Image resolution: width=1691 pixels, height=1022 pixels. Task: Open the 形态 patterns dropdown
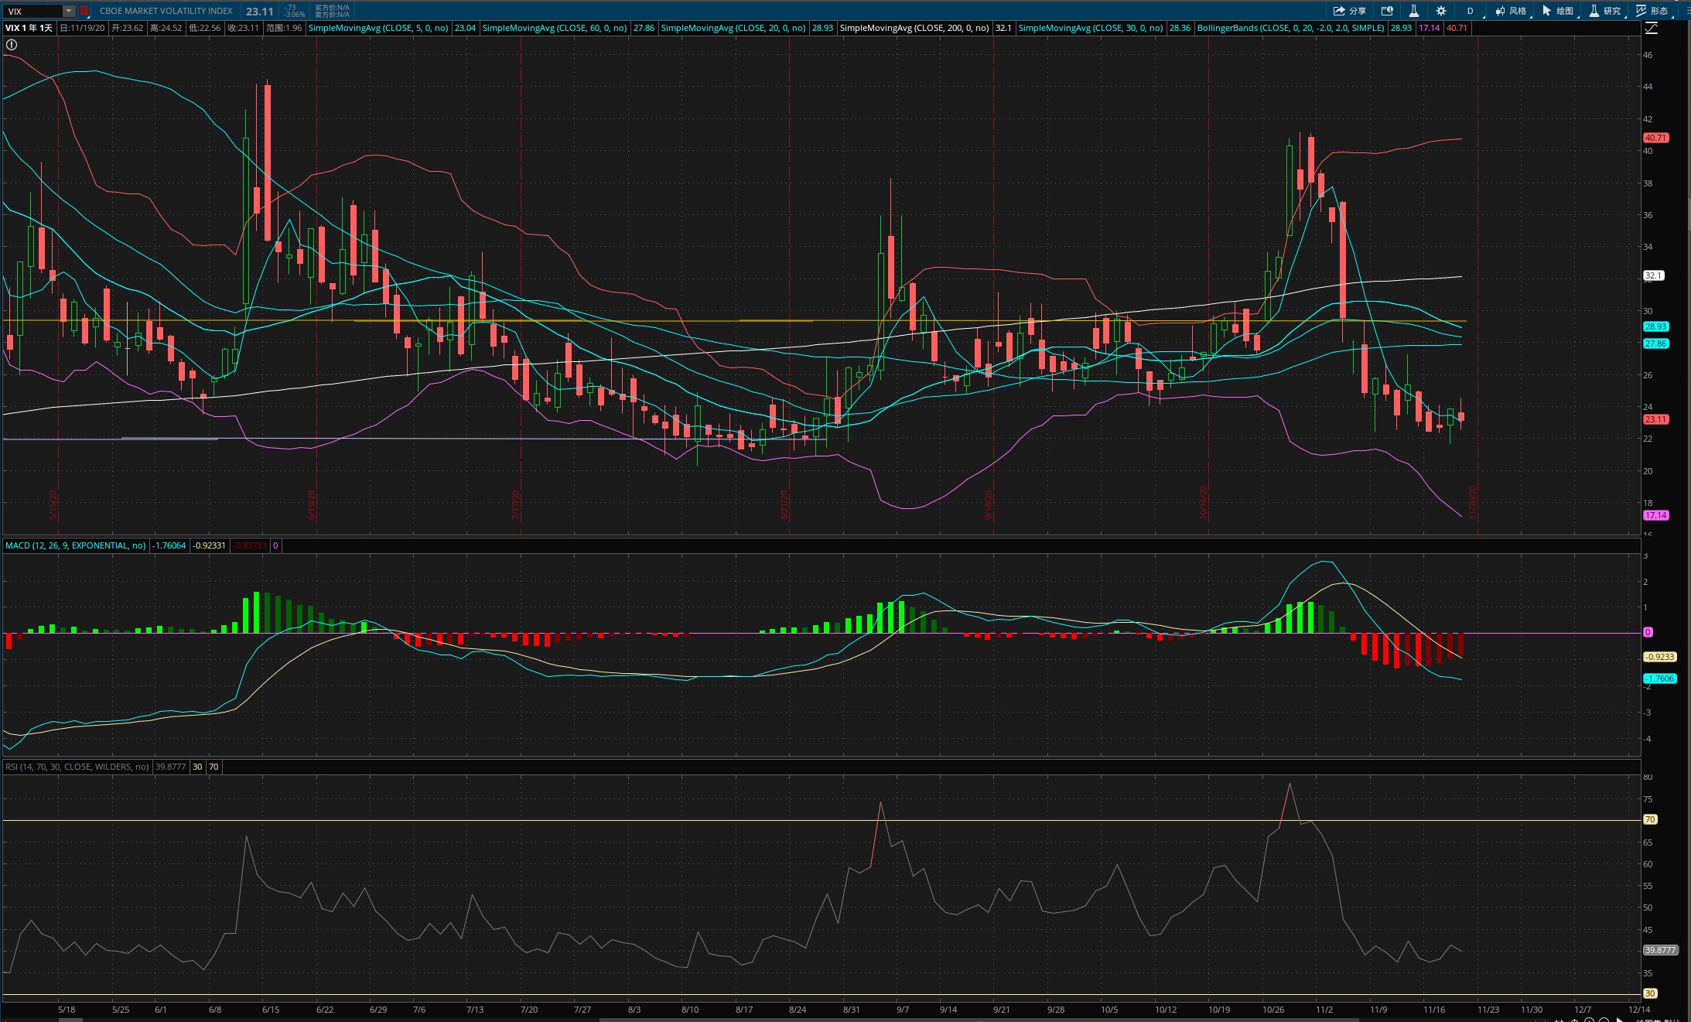pyautogui.click(x=1653, y=11)
